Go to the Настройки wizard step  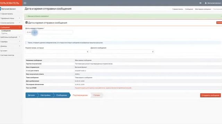[x=45, y=95]
